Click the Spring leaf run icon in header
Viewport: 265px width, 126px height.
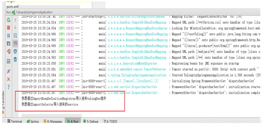[x=13, y=12]
